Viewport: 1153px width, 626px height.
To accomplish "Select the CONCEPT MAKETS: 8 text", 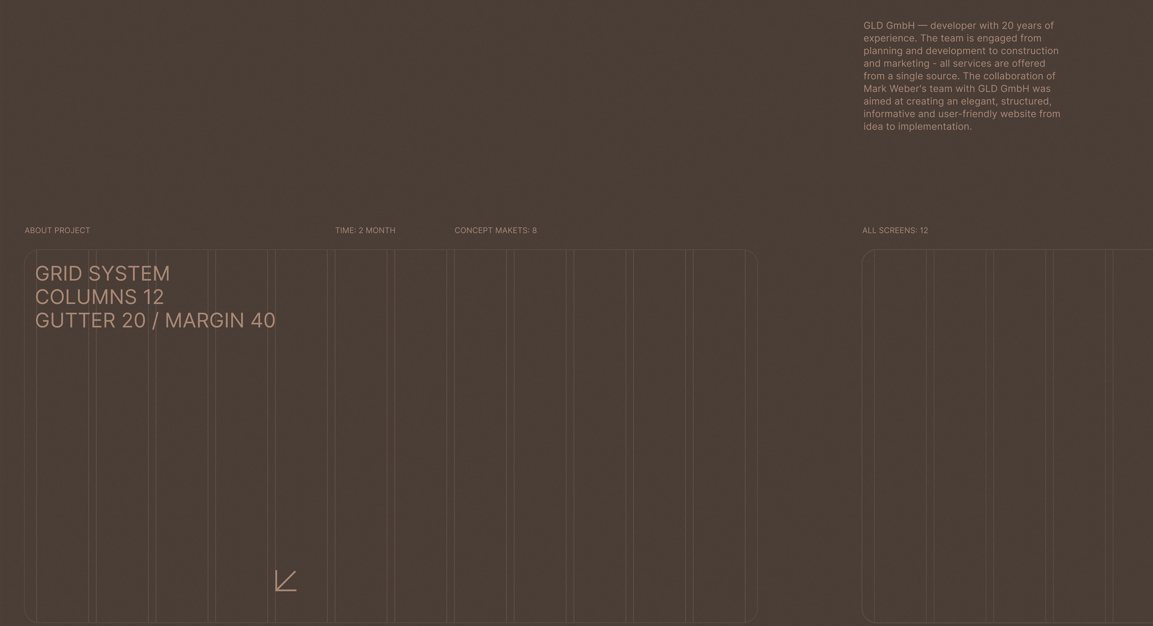I will 495,230.
